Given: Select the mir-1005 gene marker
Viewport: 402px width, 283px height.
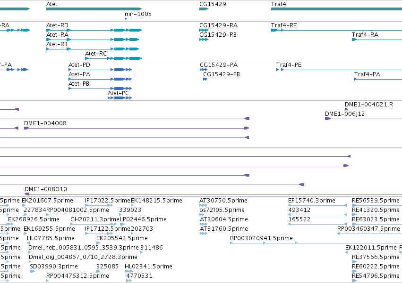Looking at the screenshot, I should [x=126, y=19].
